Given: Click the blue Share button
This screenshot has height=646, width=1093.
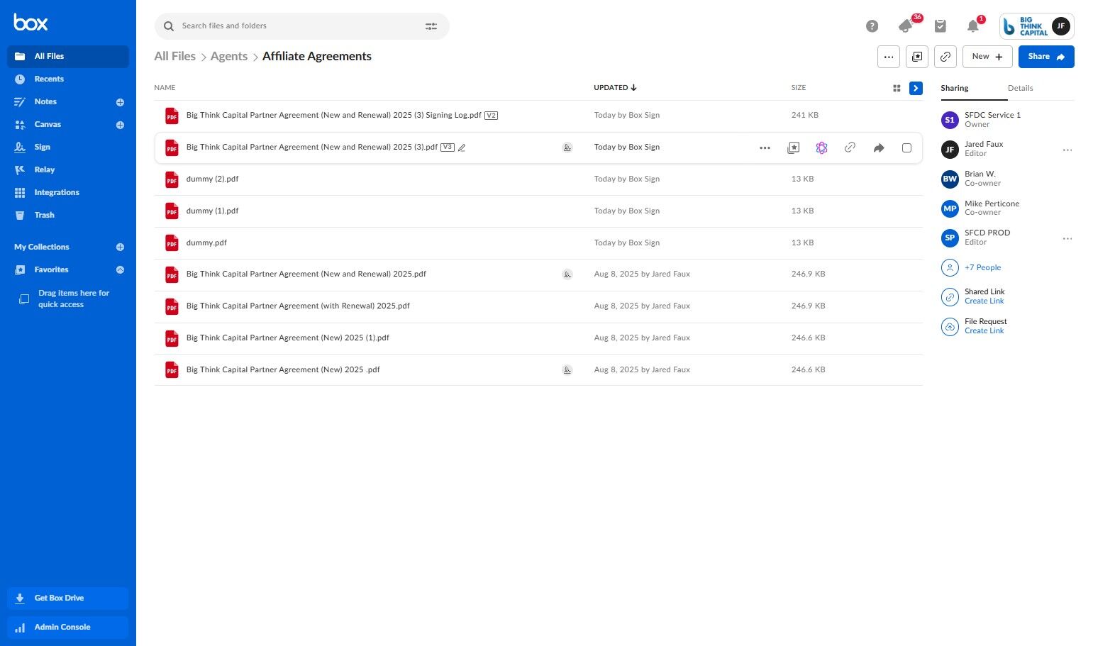Looking at the screenshot, I should 1046,57.
